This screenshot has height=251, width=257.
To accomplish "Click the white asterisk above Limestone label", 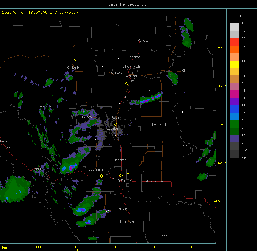I will (x=46, y=103).
